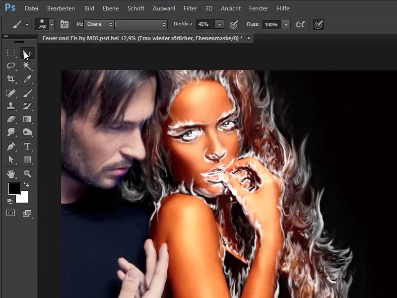Open the Ebene menu

coord(111,8)
